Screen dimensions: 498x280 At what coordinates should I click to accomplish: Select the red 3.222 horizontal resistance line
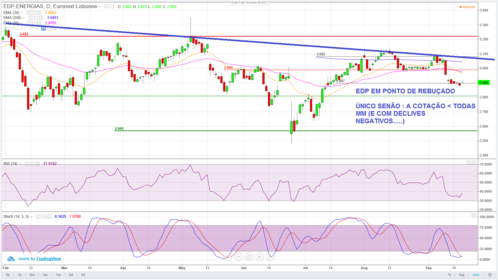248,36
